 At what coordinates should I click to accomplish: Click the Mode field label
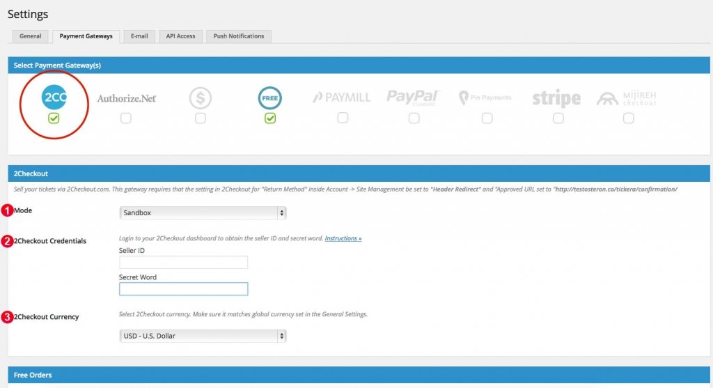point(23,210)
